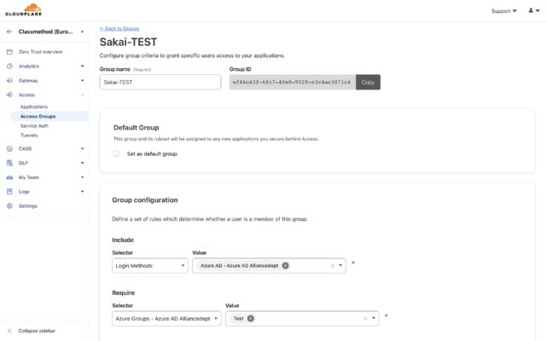Remove the Azure AD Alliancedept value tag
Screen dimensions: 546x341
(x=286, y=265)
